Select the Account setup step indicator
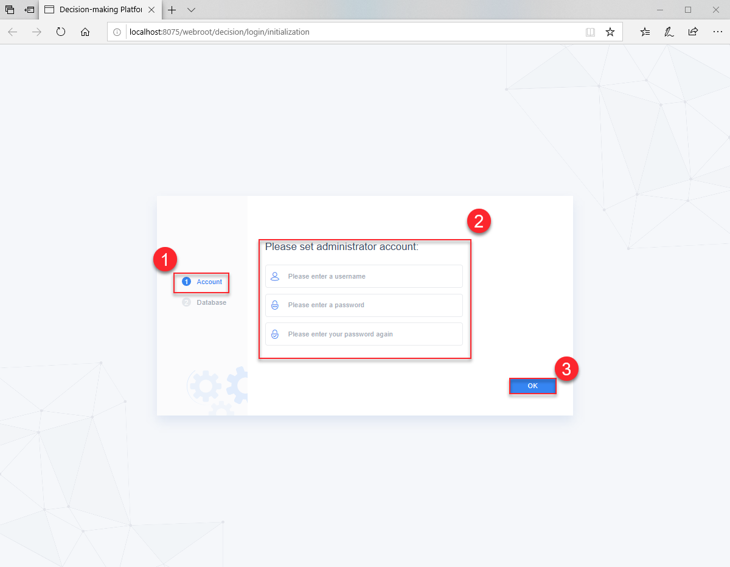Viewport: 730px width, 567px height. tap(186, 281)
